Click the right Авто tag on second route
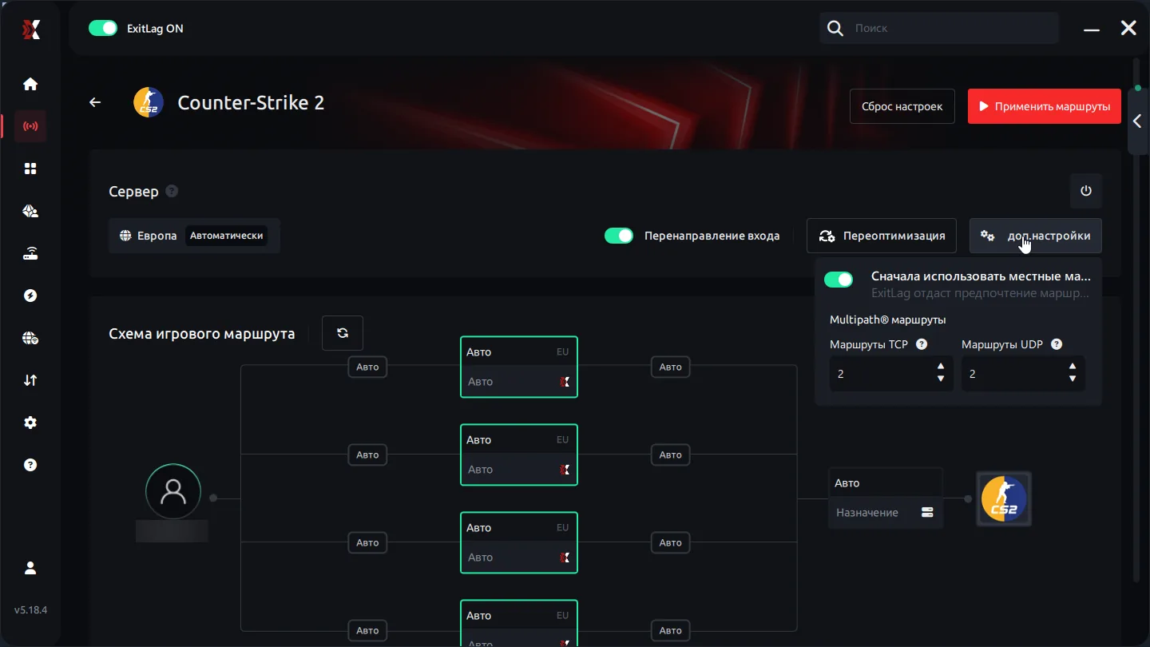The width and height of the screenshot is (1150, 647). click(x=671, y=454)
